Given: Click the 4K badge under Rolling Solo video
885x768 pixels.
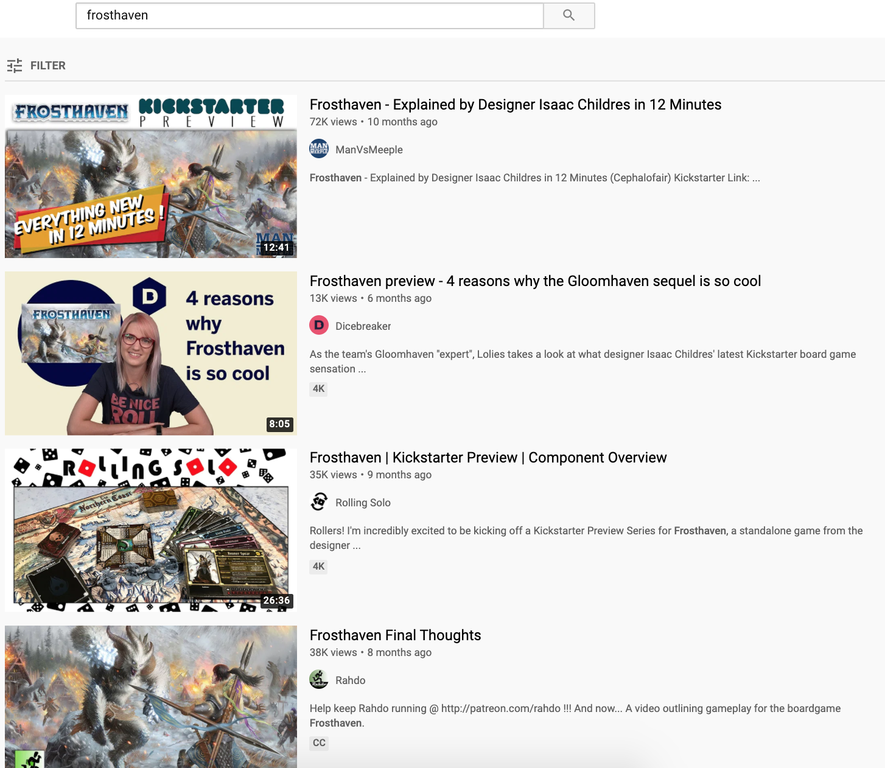Looking at the screenshot, I should pos(318,567).
